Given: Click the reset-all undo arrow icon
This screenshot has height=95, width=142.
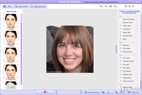Looking at the screenshot, I should pyautogui.click(x=126, y=6).
